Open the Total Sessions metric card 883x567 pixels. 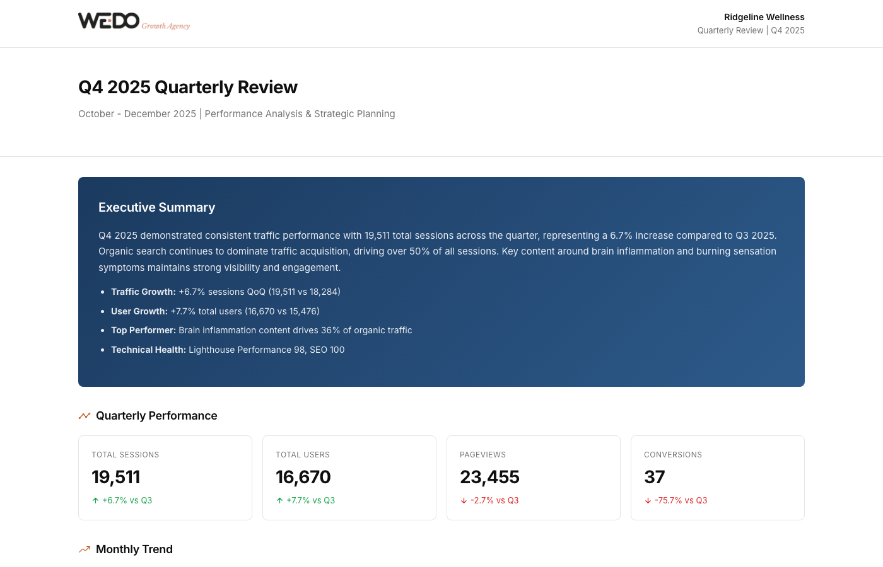165,478
